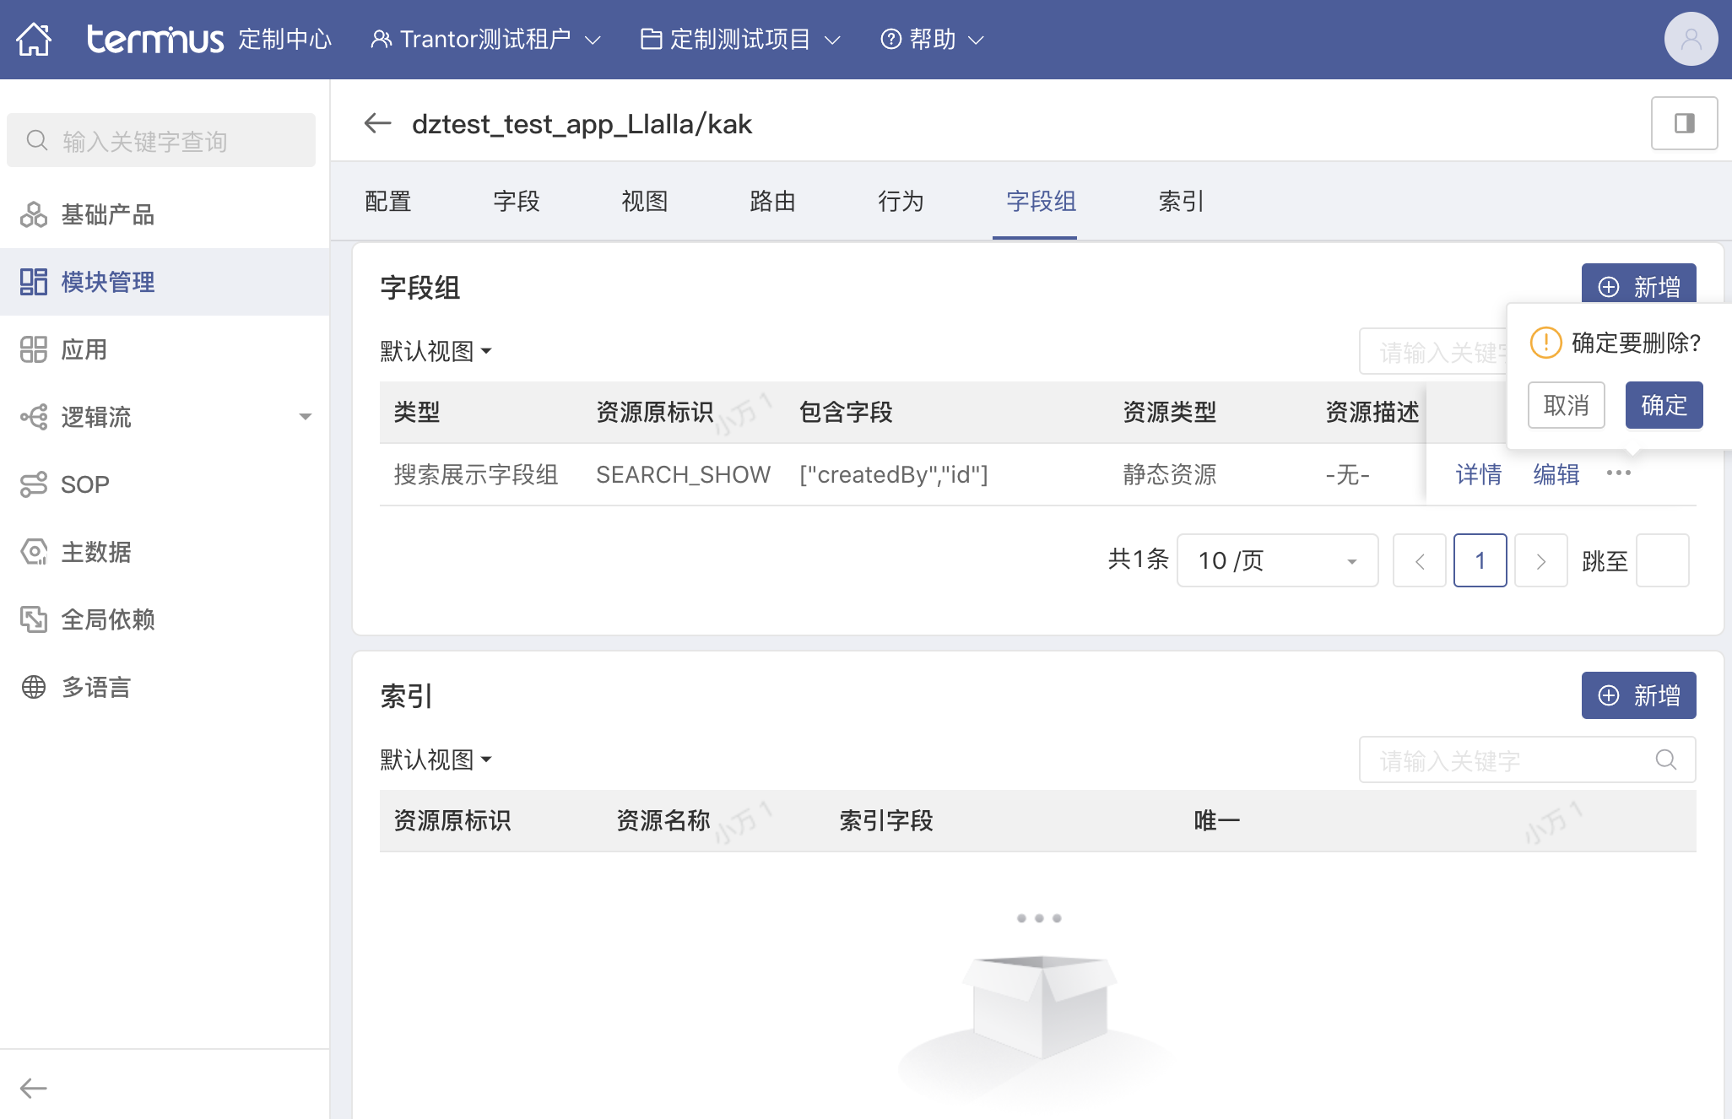The width and height of the screenshot is (1732, 1119).
Task: Click the 静态资源 cell
Action: pyautogui.click(x=1170, y=474)
